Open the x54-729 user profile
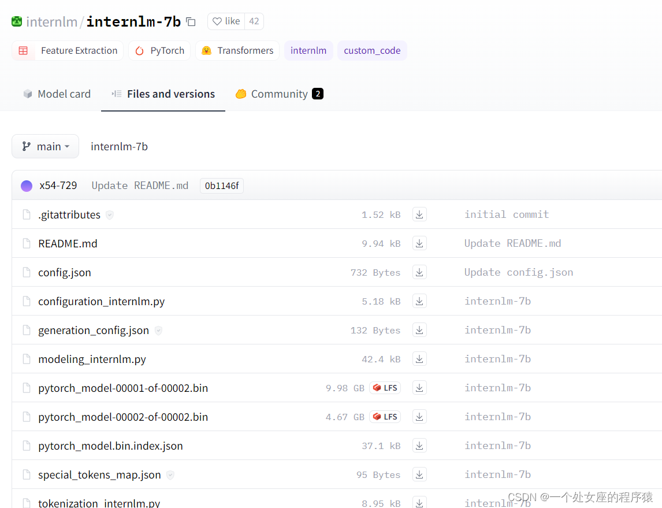Image resolution: width=662 pixels, height=508 pixels. pyautogui.click(x=58, y=186)
